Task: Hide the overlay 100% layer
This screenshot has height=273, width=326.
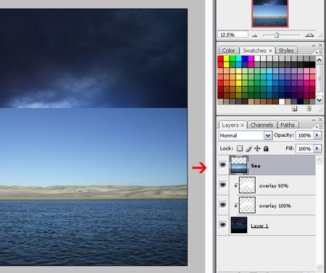Action: coord(222,205)
